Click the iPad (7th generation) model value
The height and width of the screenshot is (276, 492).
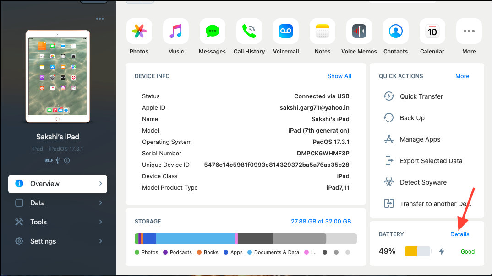coord(319,131)
